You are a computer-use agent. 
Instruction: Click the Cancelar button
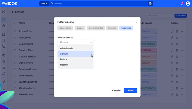coord(116,91)
